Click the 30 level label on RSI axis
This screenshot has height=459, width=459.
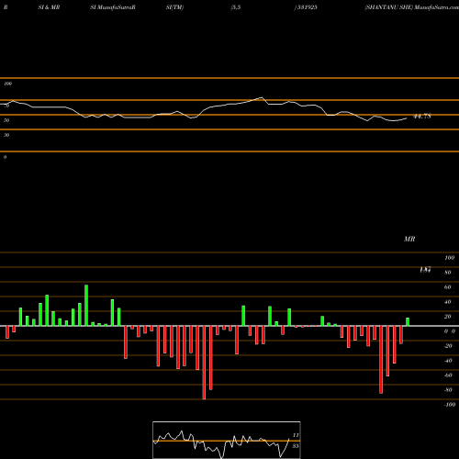tap(6, 135)
